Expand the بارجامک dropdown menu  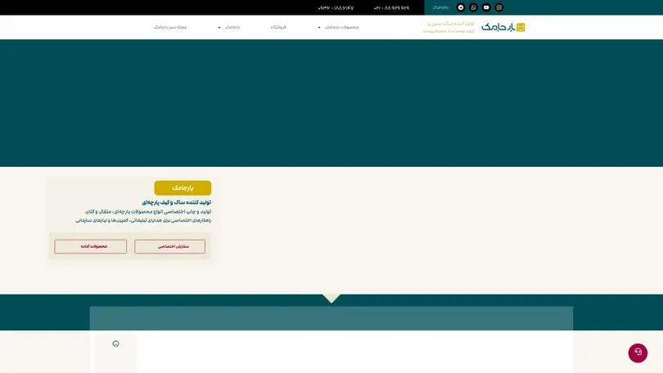click(x=229, y=27)
